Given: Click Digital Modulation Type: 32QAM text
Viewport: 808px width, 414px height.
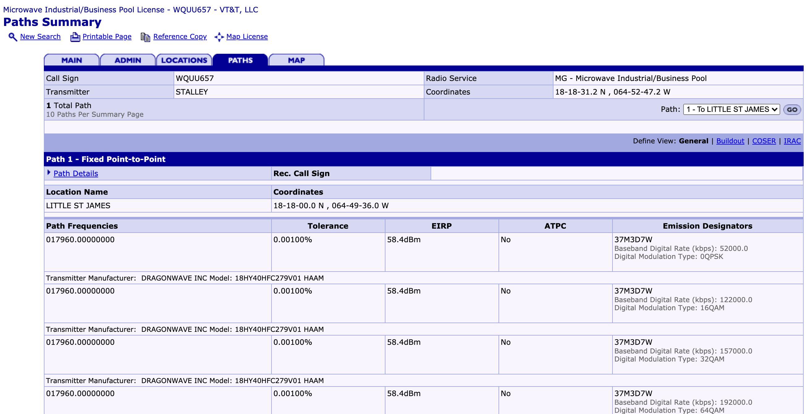Looking at the screenshot, I should (669, 359).
